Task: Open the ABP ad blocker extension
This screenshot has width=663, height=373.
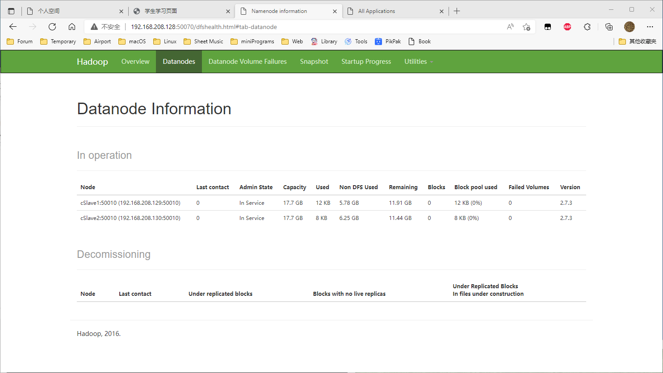Action: coord(567,27)
